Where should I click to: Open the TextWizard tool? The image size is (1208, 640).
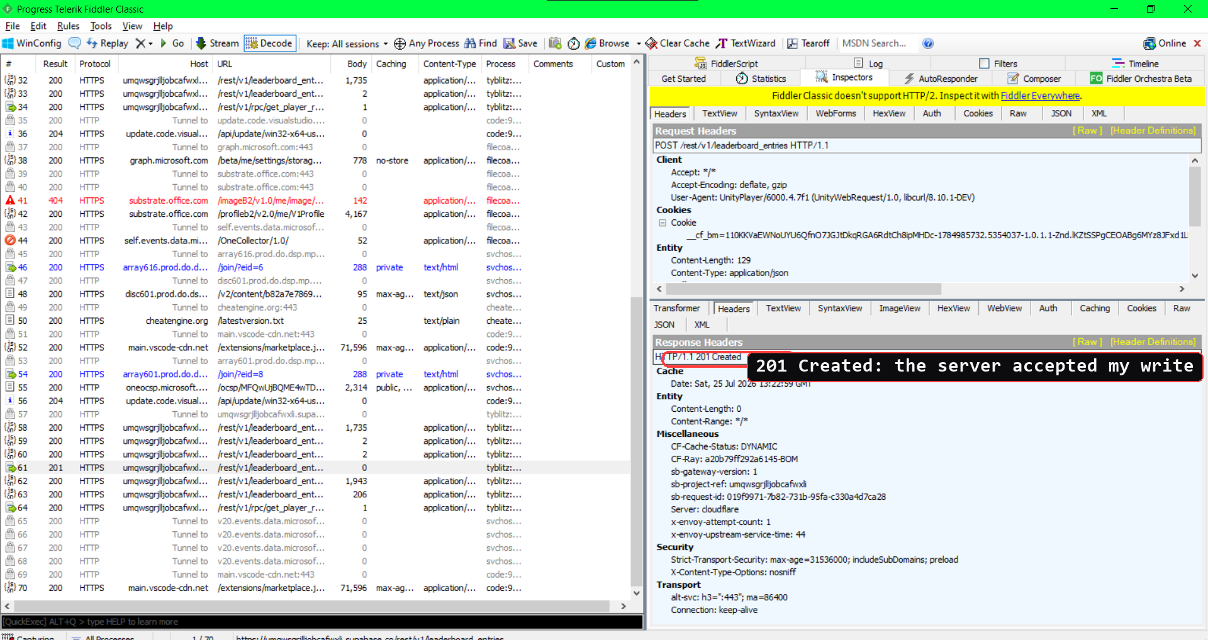[x=746, y=43]
